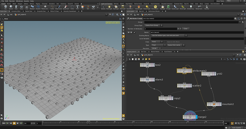The image size is (246, 129).
Task: Add a GI Light from shelf
Action: point(168,7)
